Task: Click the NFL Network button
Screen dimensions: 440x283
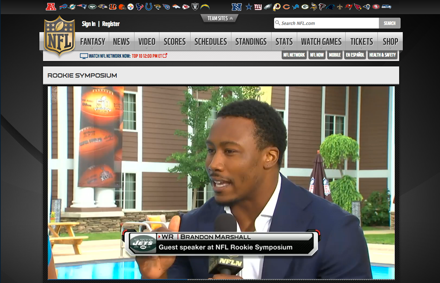Action: pyautogui.click(x=294, y=55)
